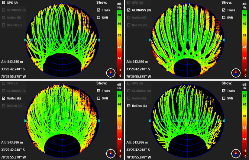Click the compass icon in the Galileo panel
Viewport: 249px width, 160px height.
pyautogui.click(x=110, y=153)
